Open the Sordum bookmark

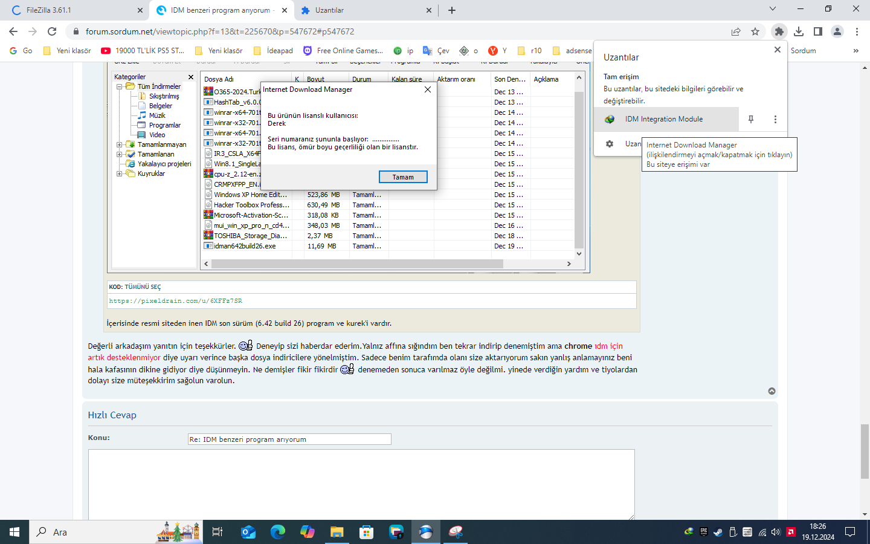803,51
